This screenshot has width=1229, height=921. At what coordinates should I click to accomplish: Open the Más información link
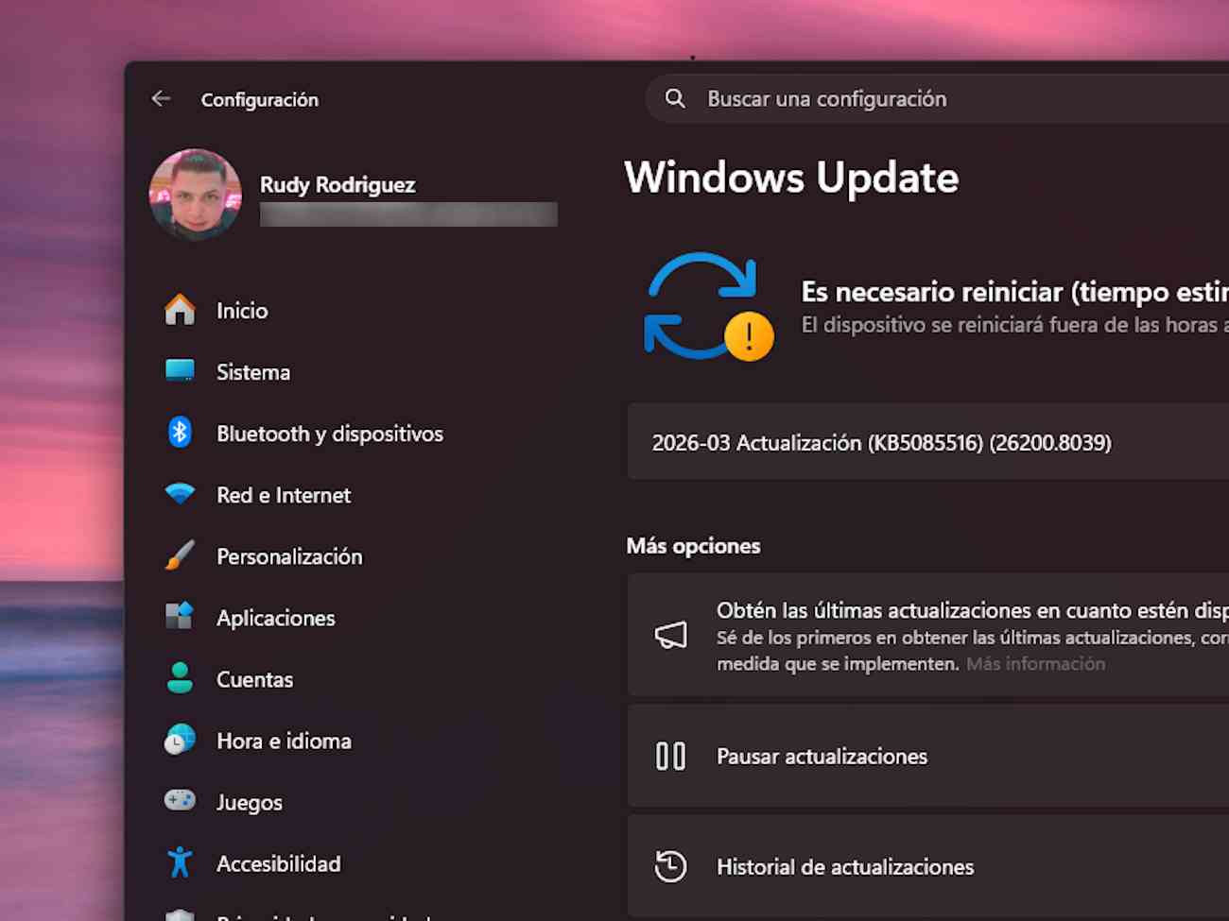pyautogui.click(x=1035, y=664)
